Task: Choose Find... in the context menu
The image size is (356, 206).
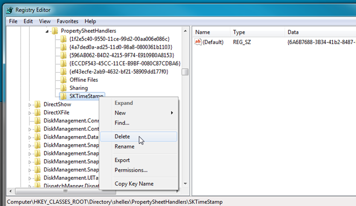Action: click(x=139, y=123)
